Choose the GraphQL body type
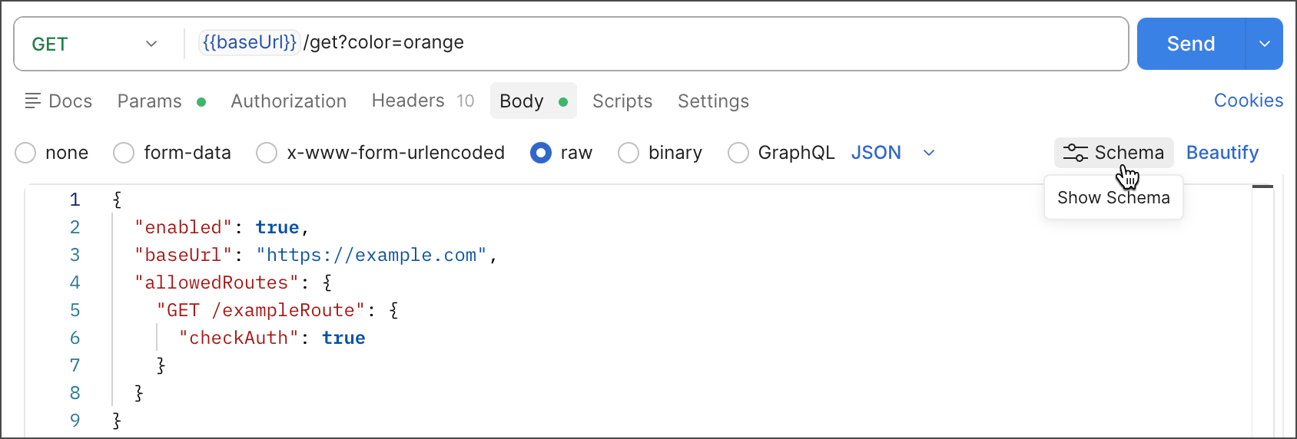1297x439 pixels. tap(738, 153)
